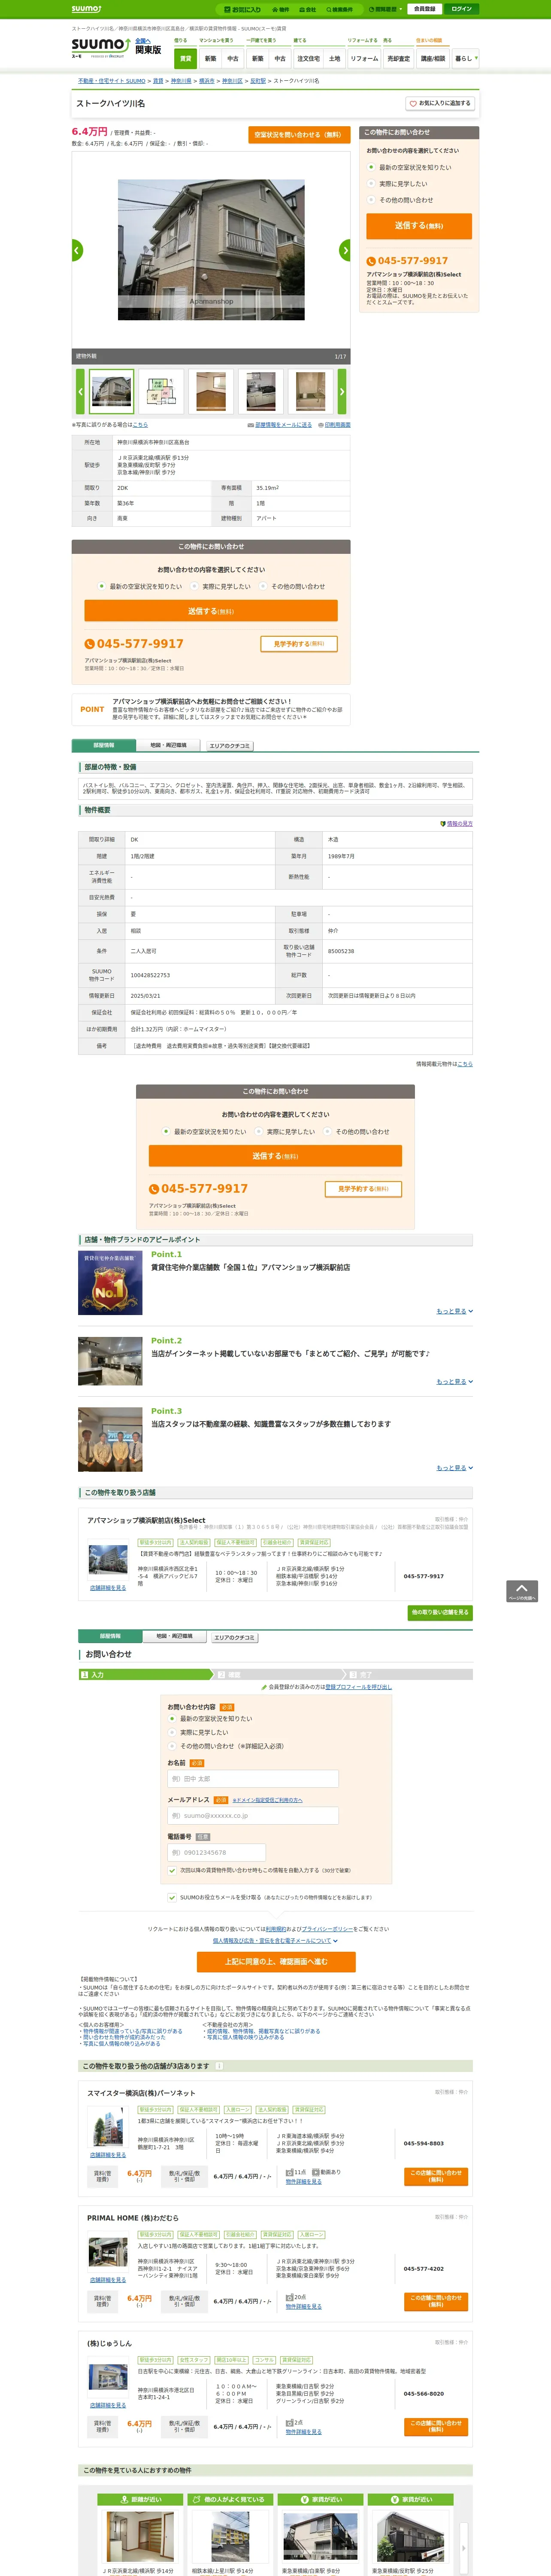Click じゅうしん この店舗に問い合わせ button
The height and width of the screenshot is (2576, 551).
point(436,2426)
